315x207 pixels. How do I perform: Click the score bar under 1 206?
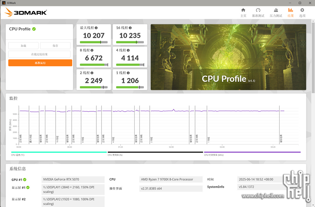[130, 87]
